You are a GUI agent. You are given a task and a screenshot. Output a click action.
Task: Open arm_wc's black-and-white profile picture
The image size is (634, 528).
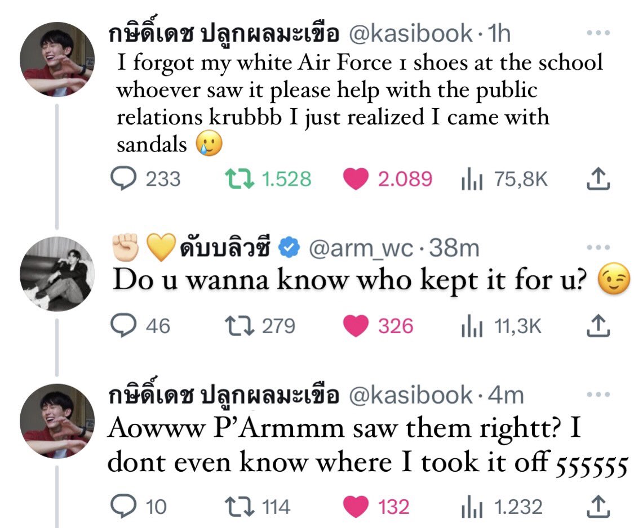(x=57, y=274)
